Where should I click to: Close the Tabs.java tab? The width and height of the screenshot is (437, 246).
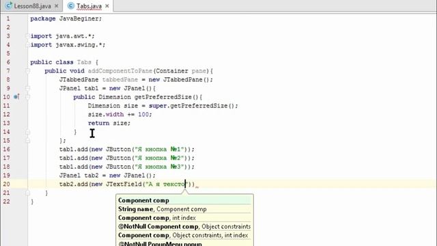tap(107, 6)
